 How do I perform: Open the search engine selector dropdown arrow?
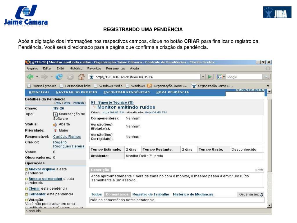(224, 77)
